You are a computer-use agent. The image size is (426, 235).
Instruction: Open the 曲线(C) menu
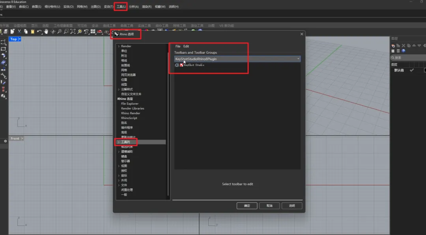(x=24, y=7)
